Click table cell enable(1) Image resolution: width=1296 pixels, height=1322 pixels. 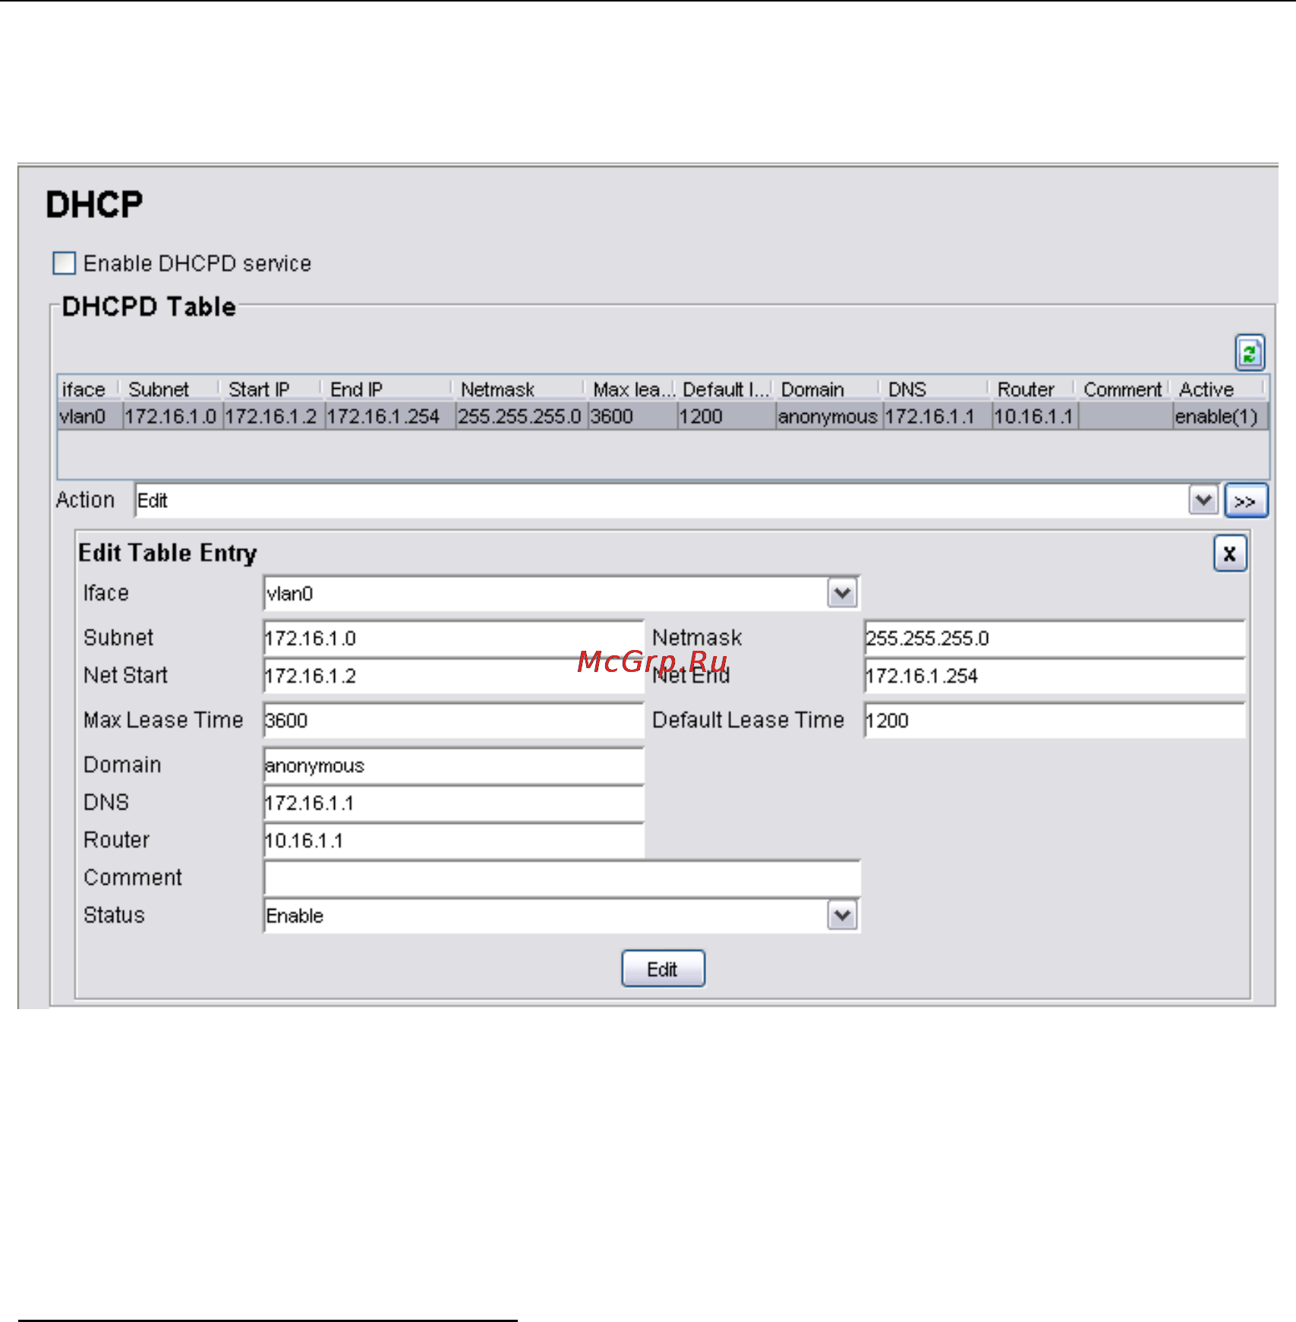(1220, 417)
